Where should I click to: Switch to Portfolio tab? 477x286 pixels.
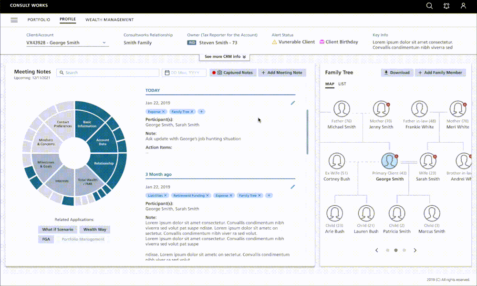[39, 20]
